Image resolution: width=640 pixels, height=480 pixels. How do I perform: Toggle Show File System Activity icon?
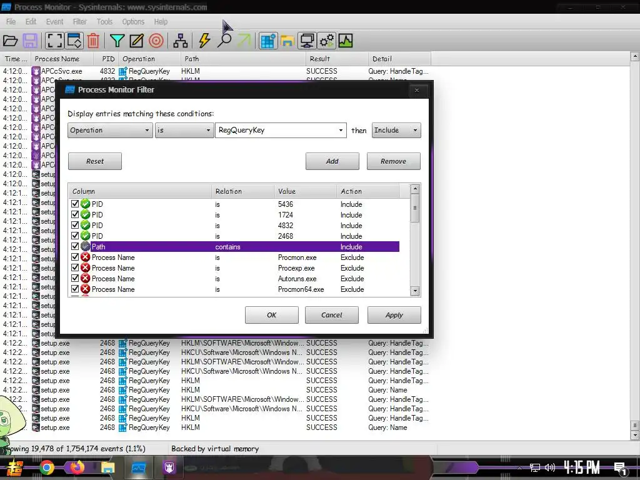pyautogui.click(x=287, y=41)
